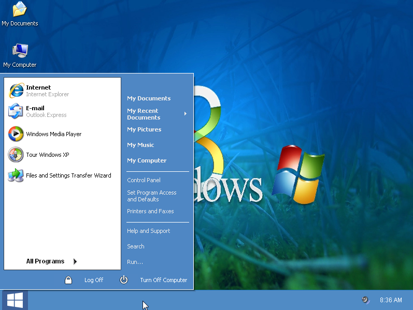The image size is (413, 310).
Task: Click the My Computer desktop icon
Action: 20,51
